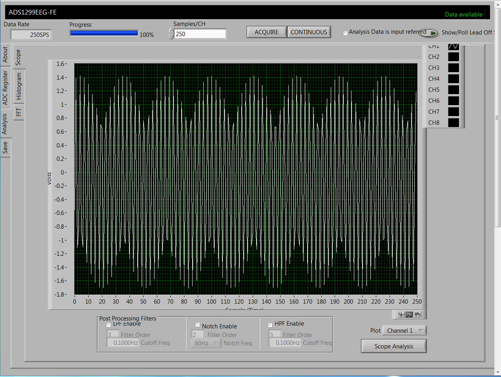Screen dimensions: 501x377
Task: Select the hand pan graph tool
Action: [x=417, y=315]
